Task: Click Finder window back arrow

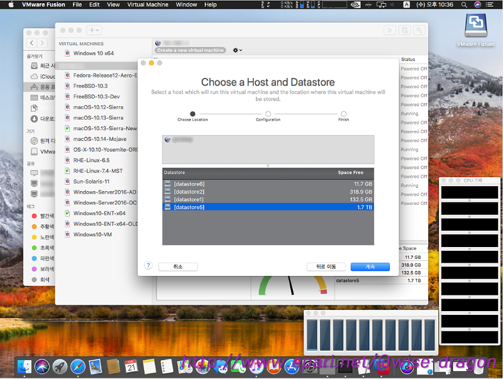Action: [31, 43]
